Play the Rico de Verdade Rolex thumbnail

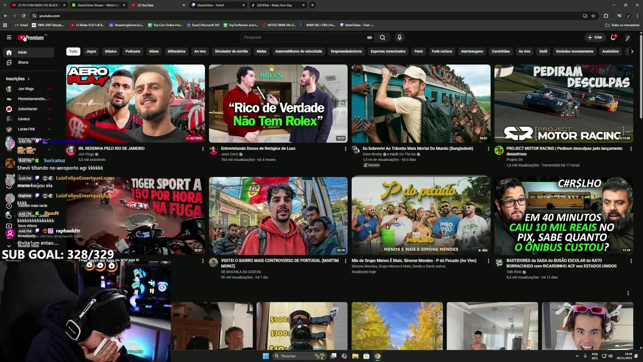click(x=278, y=104)
